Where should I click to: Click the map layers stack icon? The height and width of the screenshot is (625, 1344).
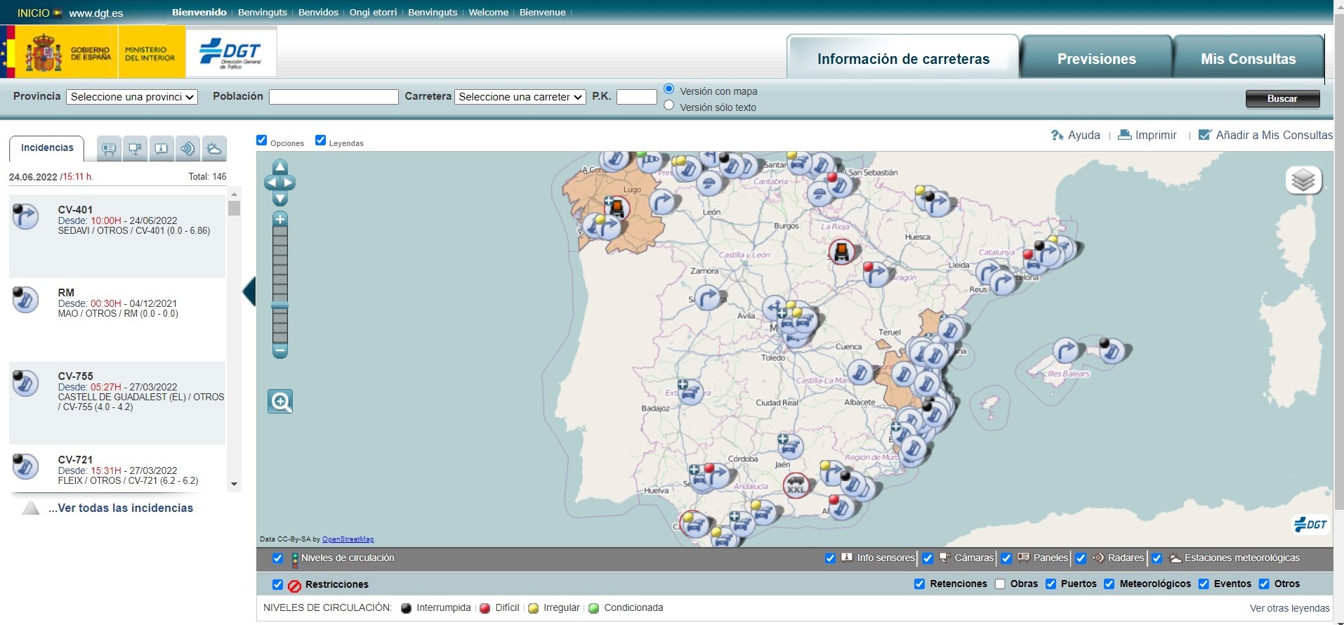tap(1303, 180)
